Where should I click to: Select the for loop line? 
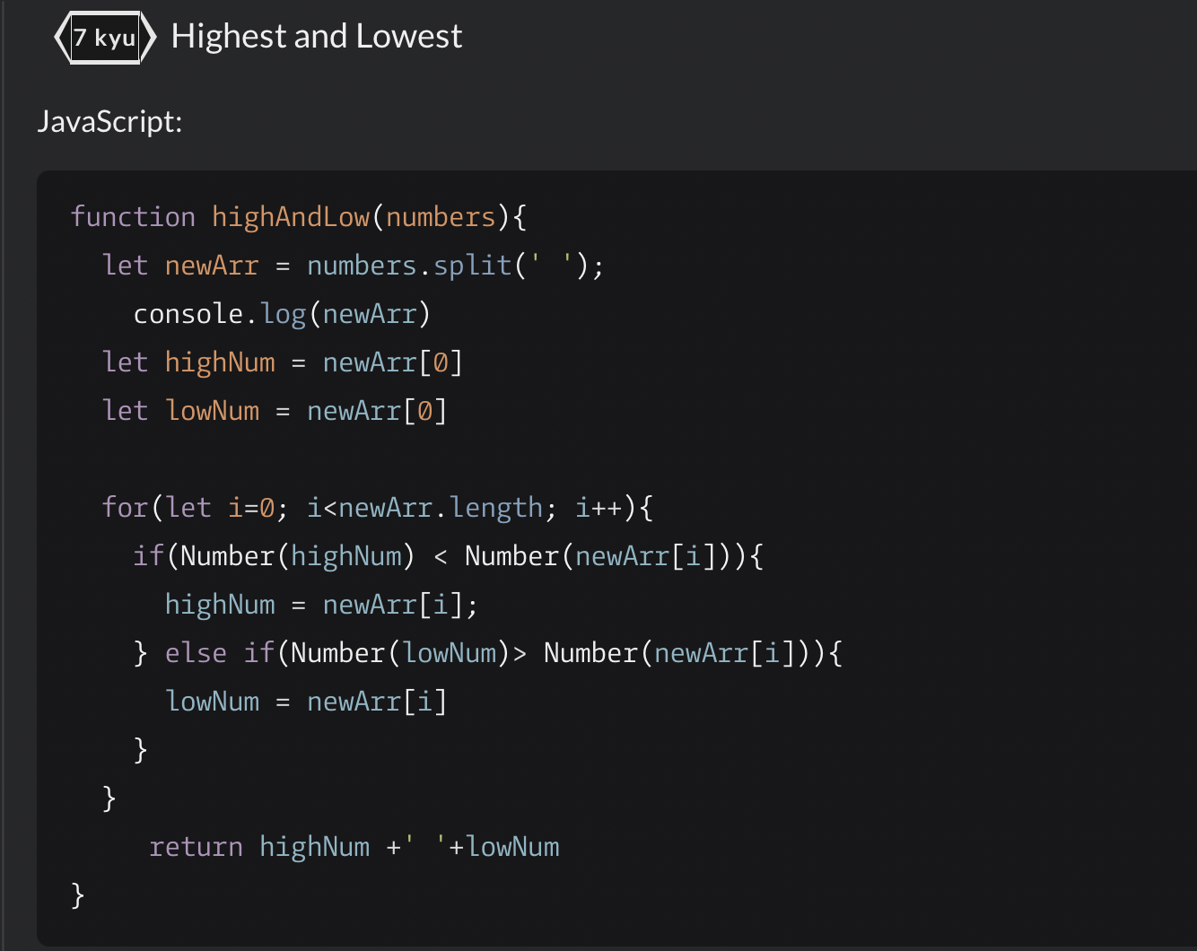coord(377,507)
